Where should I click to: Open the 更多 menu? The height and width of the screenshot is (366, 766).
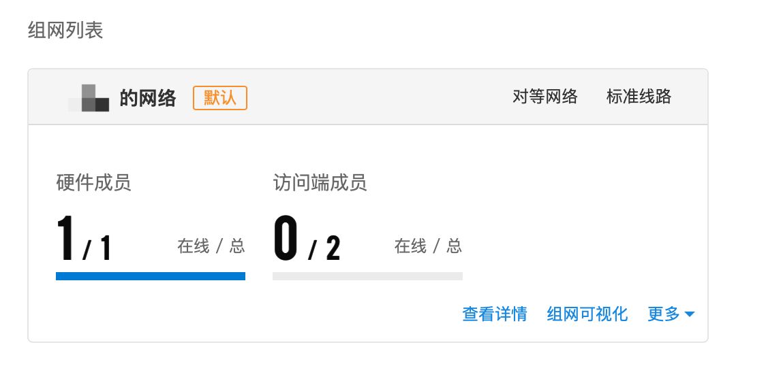(664, 314)
